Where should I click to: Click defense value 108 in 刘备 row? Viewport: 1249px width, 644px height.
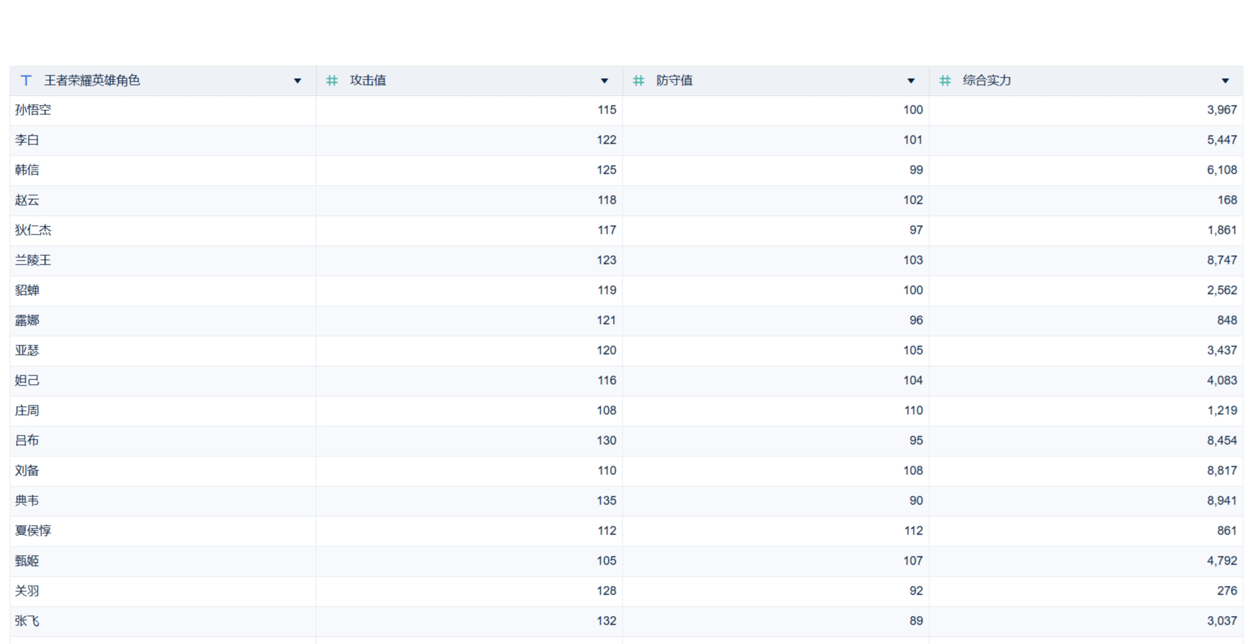pos(913,471)
